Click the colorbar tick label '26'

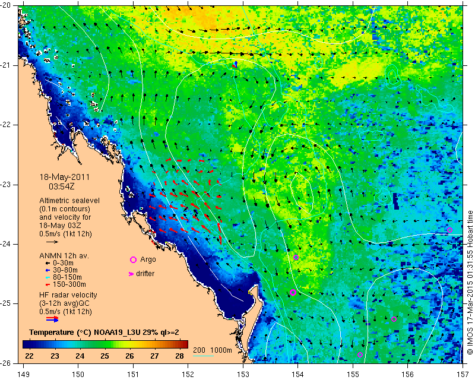[129, 356]
